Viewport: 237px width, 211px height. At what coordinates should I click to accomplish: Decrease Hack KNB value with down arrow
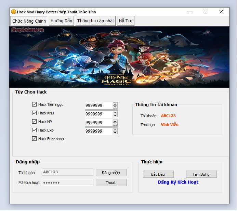(115, 116)
